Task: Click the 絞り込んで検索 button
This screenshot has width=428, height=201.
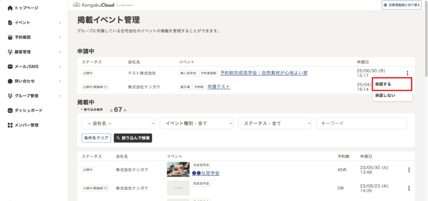Action: (133, 138)
